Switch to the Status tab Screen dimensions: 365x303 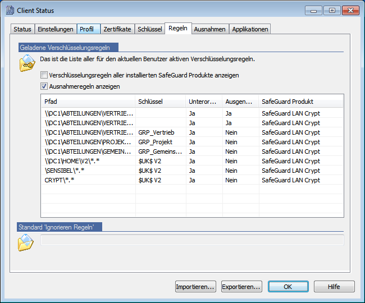click(22, 29)
